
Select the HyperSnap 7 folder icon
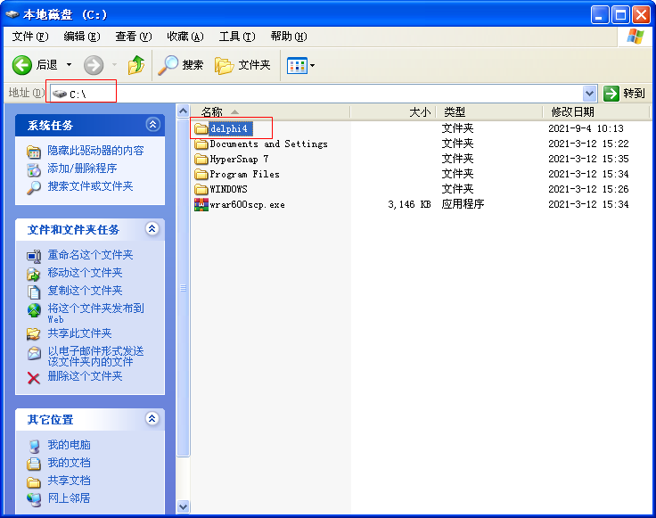[201, 160]
